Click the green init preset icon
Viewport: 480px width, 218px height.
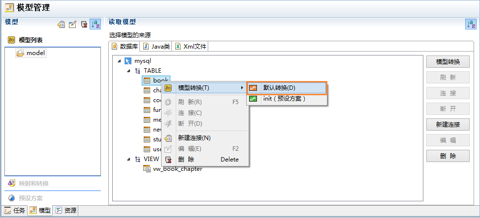point(253,99)
